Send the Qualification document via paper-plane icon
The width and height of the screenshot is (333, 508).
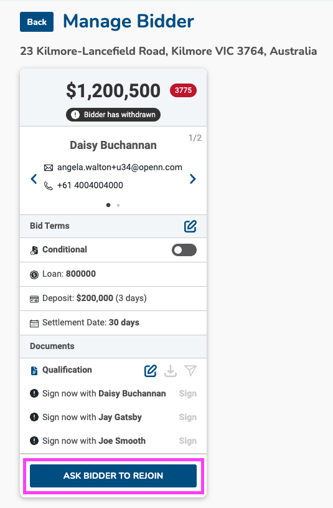(190, 371)
